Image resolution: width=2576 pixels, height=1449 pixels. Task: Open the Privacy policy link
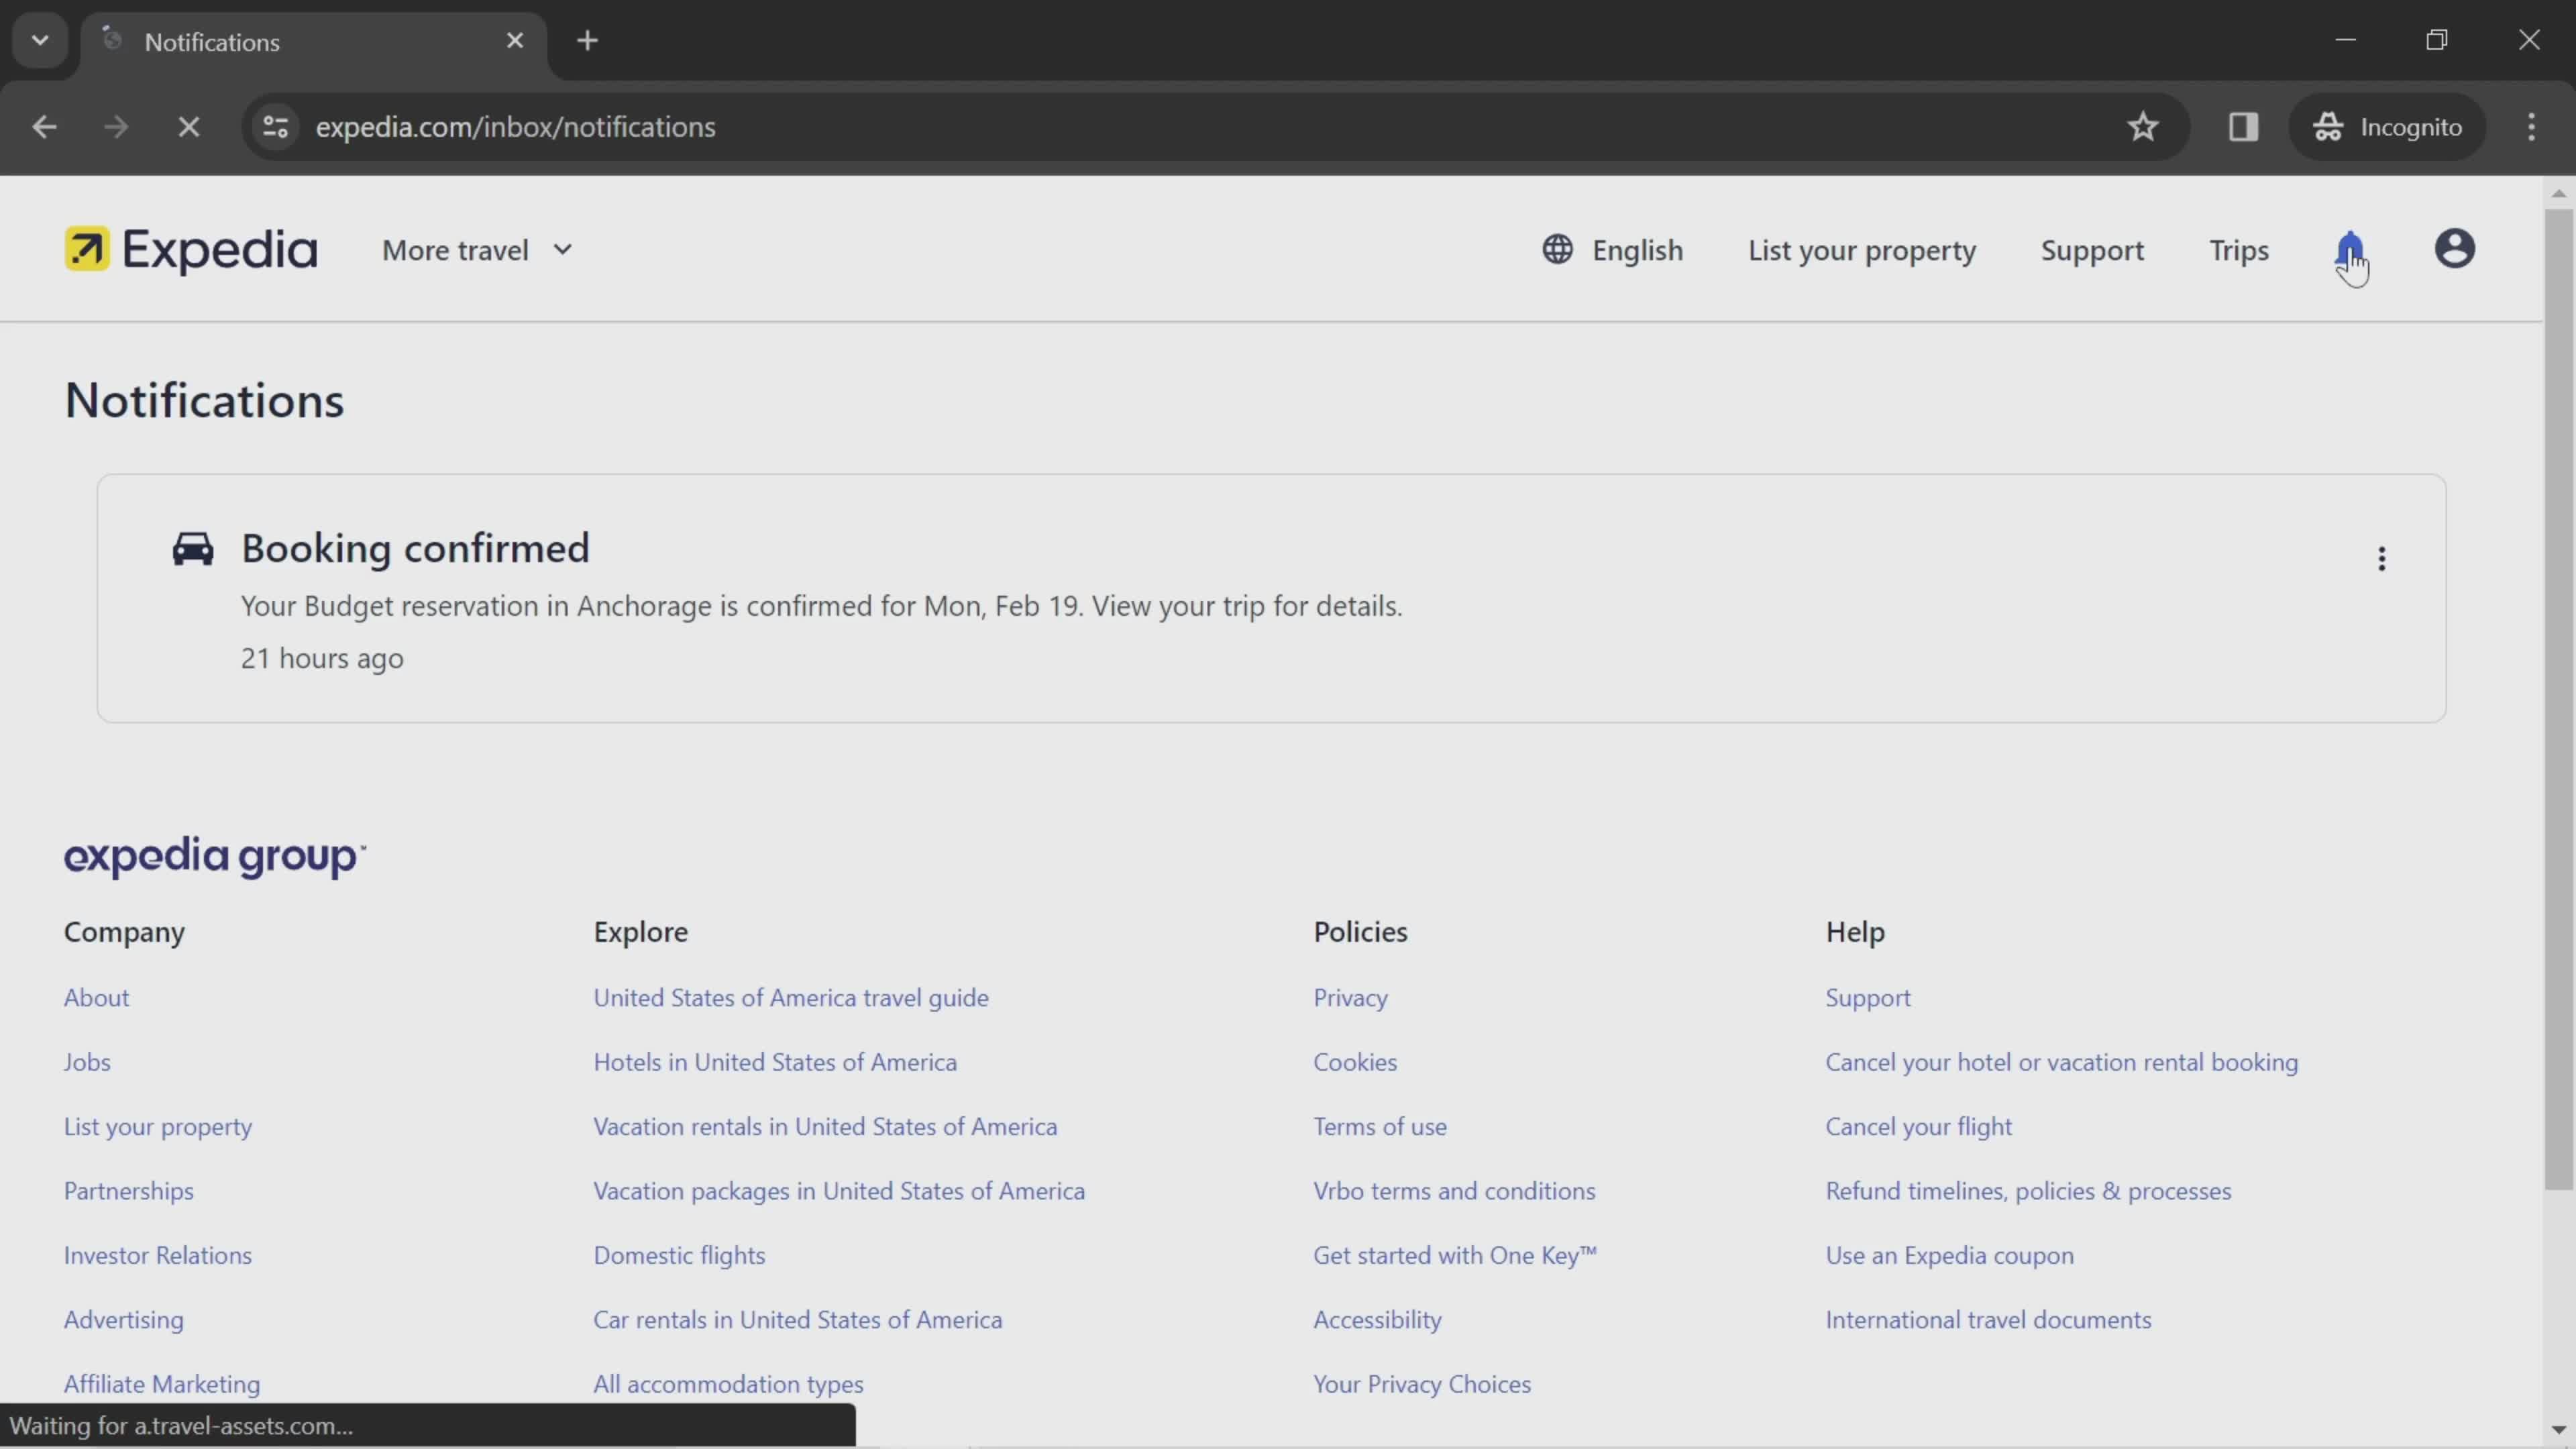(x=1350, y=997)
